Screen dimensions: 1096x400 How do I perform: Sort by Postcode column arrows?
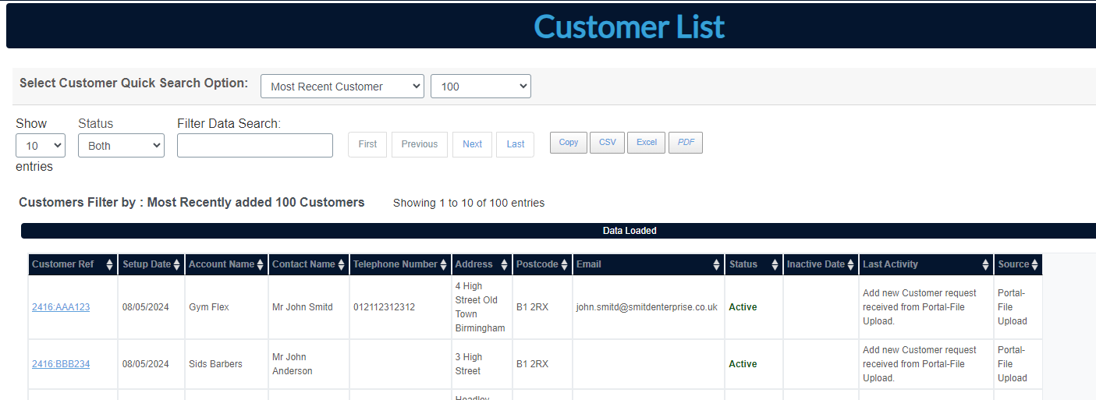[x=565, y=265]
